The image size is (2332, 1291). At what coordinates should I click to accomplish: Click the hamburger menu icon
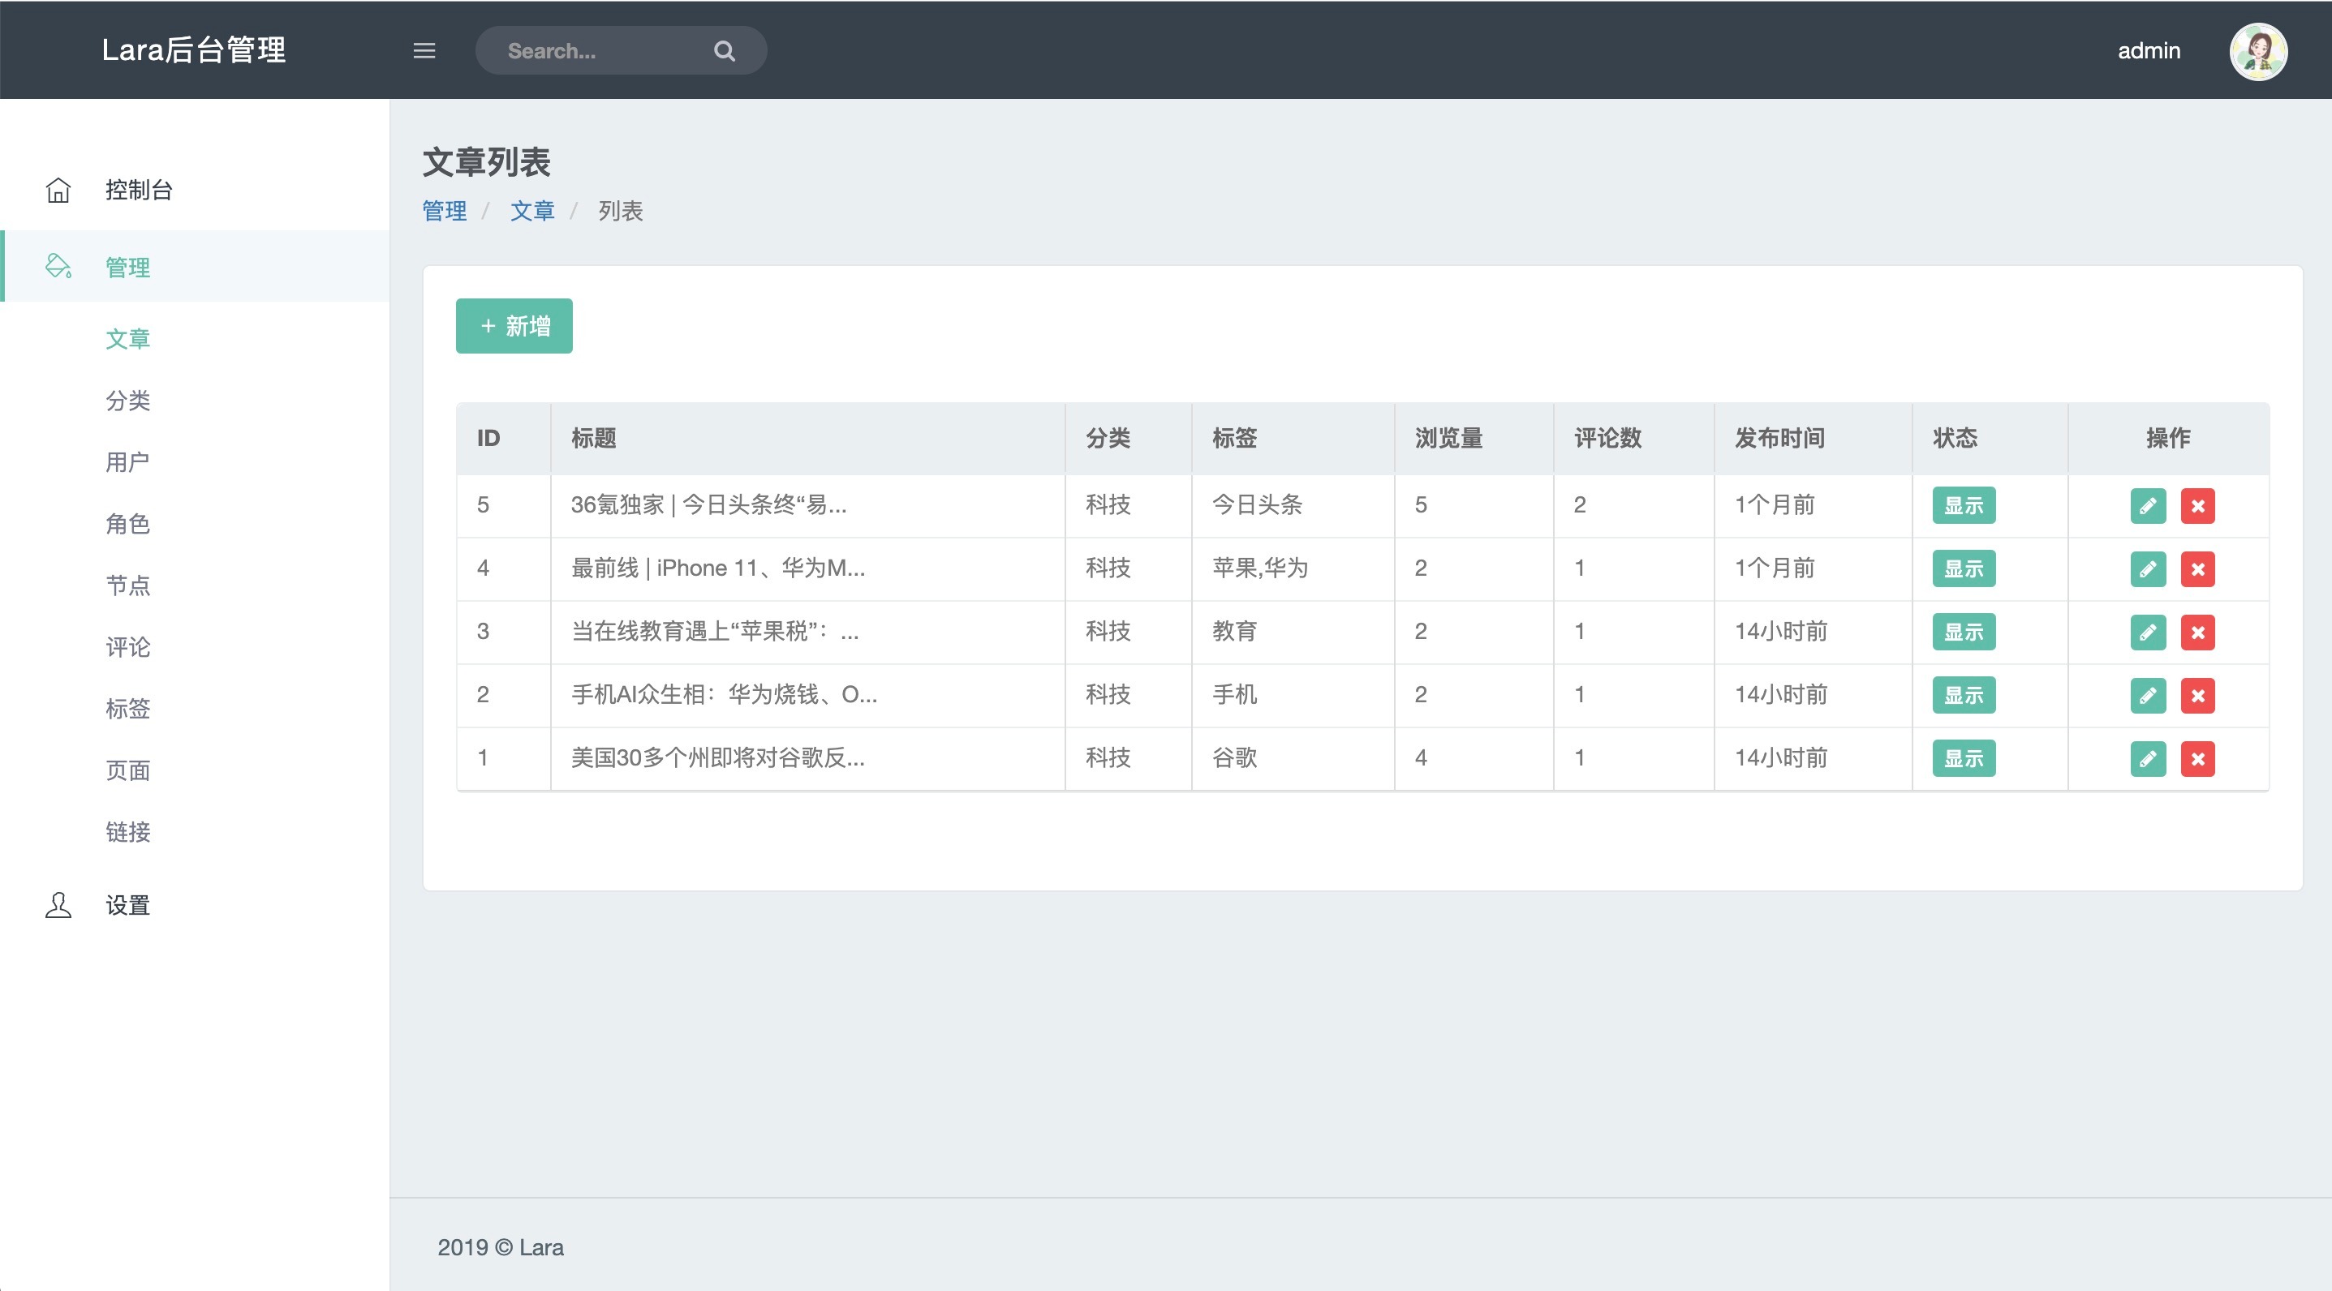(x=424, y=50)
